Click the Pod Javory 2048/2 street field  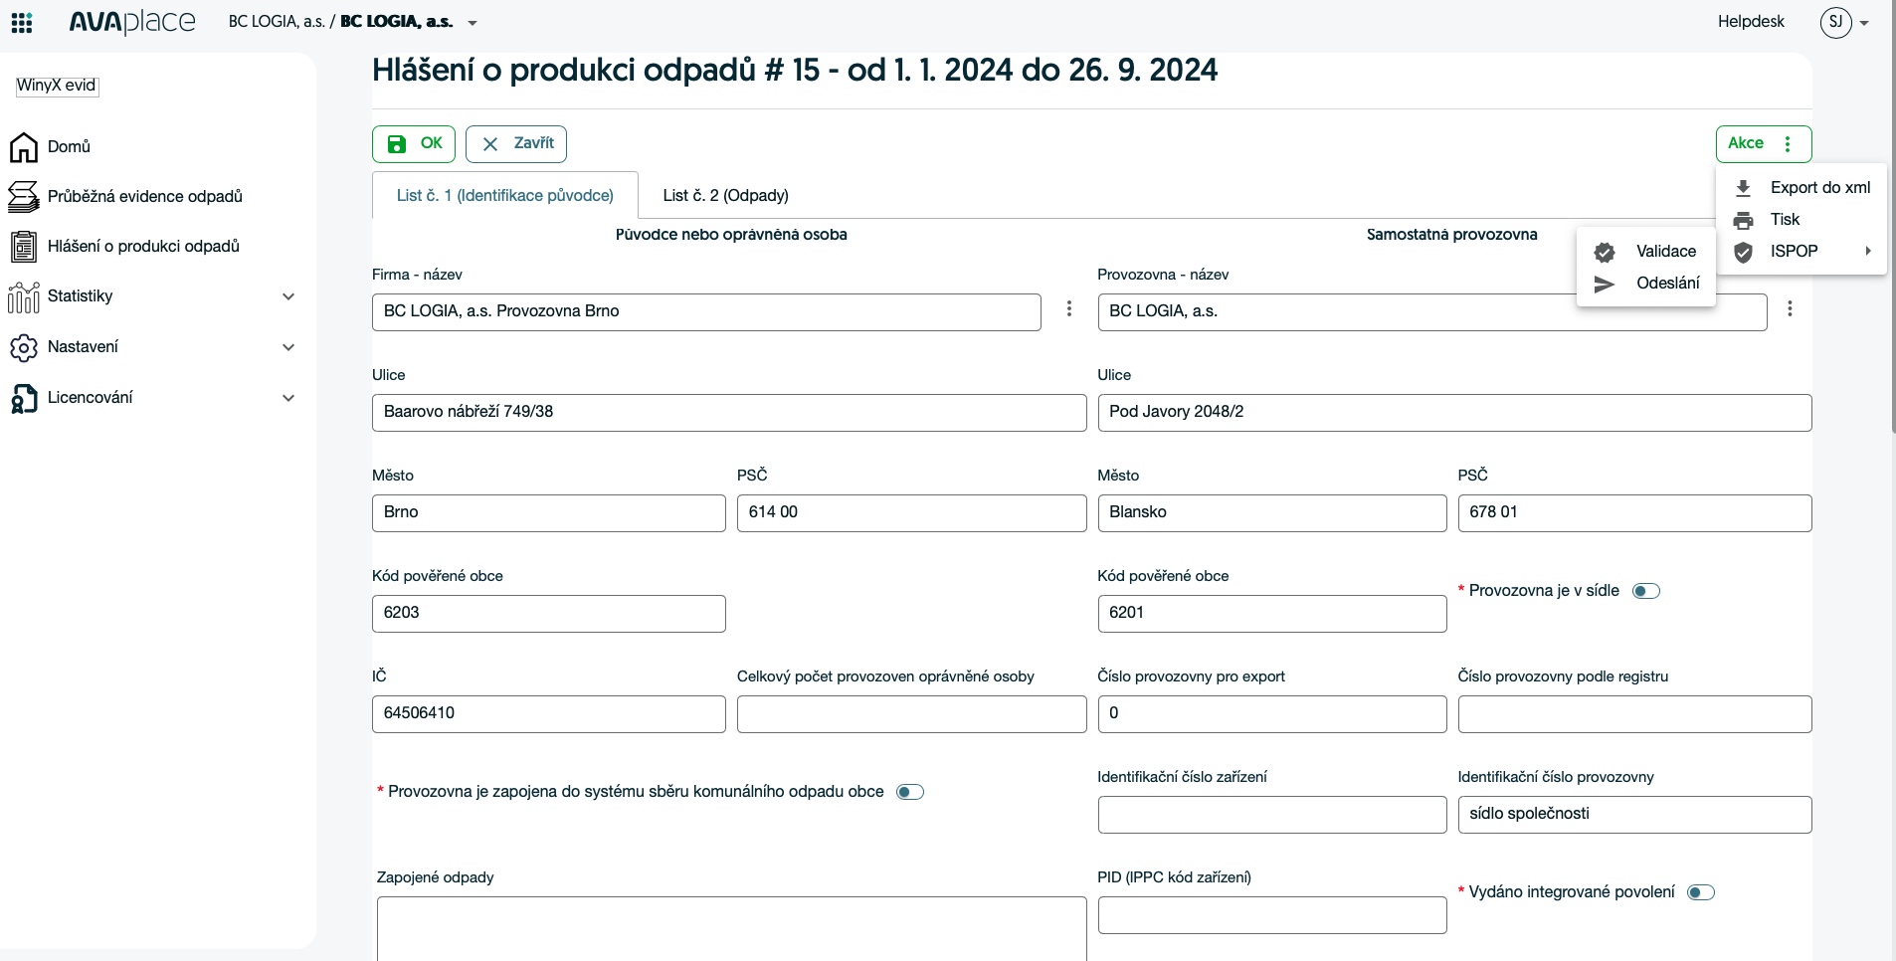point(1454,413)
